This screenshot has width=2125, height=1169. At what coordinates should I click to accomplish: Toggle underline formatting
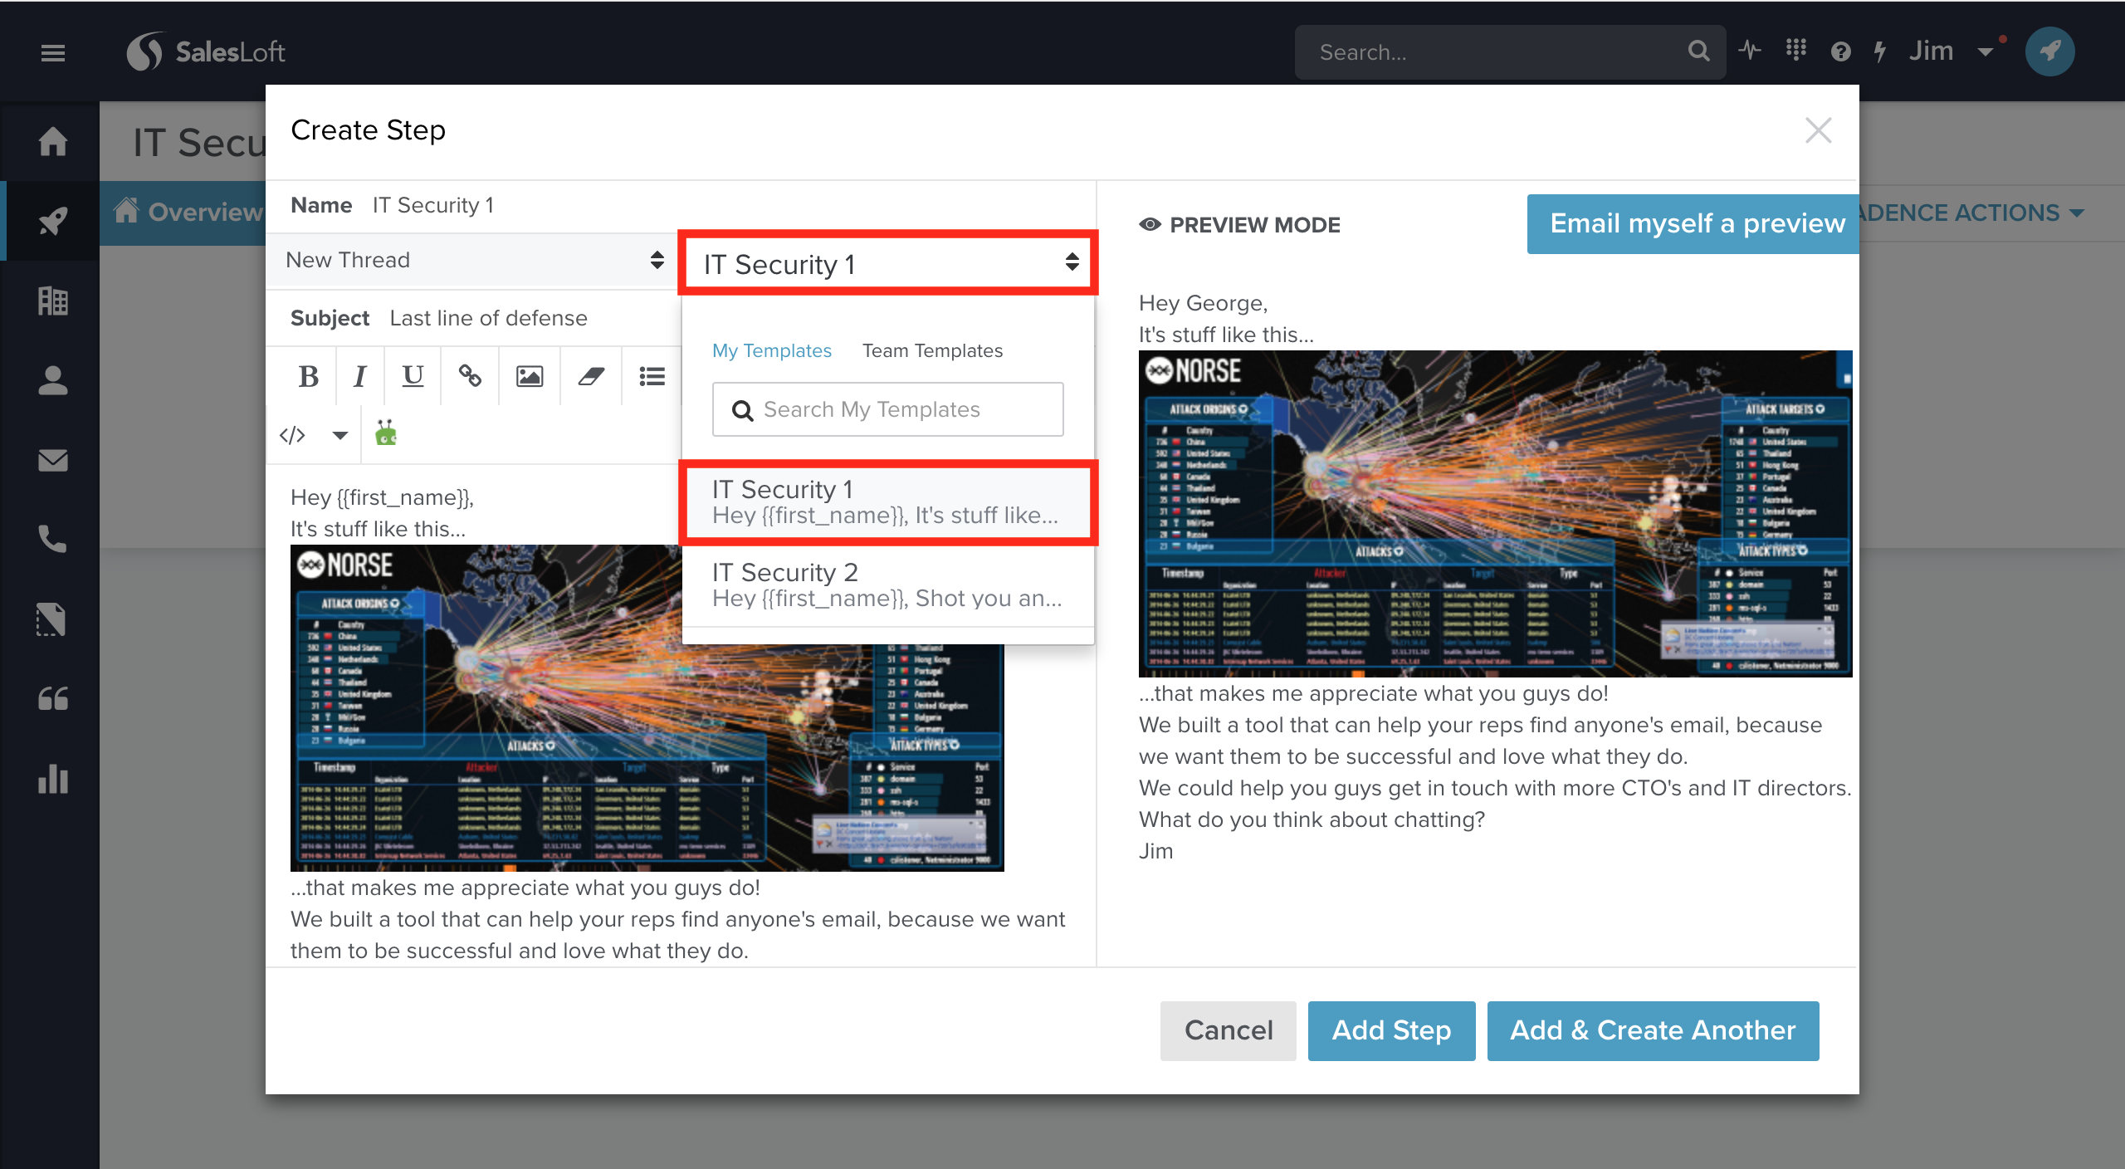click(x=413, y=377)
